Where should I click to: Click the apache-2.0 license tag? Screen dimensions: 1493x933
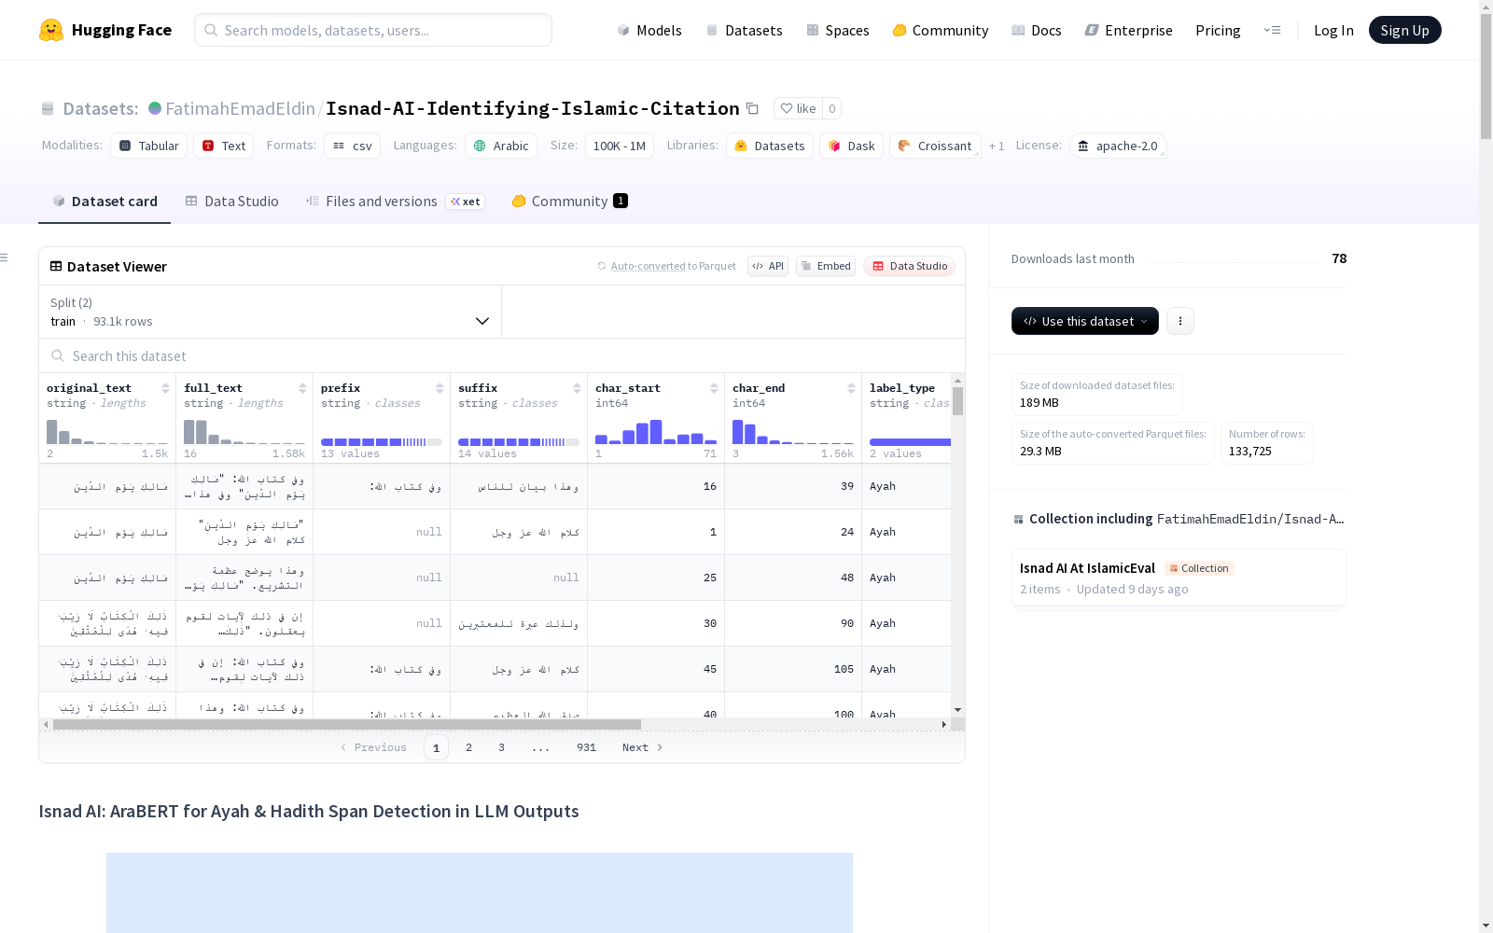pyautogui.click(x=1118, y=146)
